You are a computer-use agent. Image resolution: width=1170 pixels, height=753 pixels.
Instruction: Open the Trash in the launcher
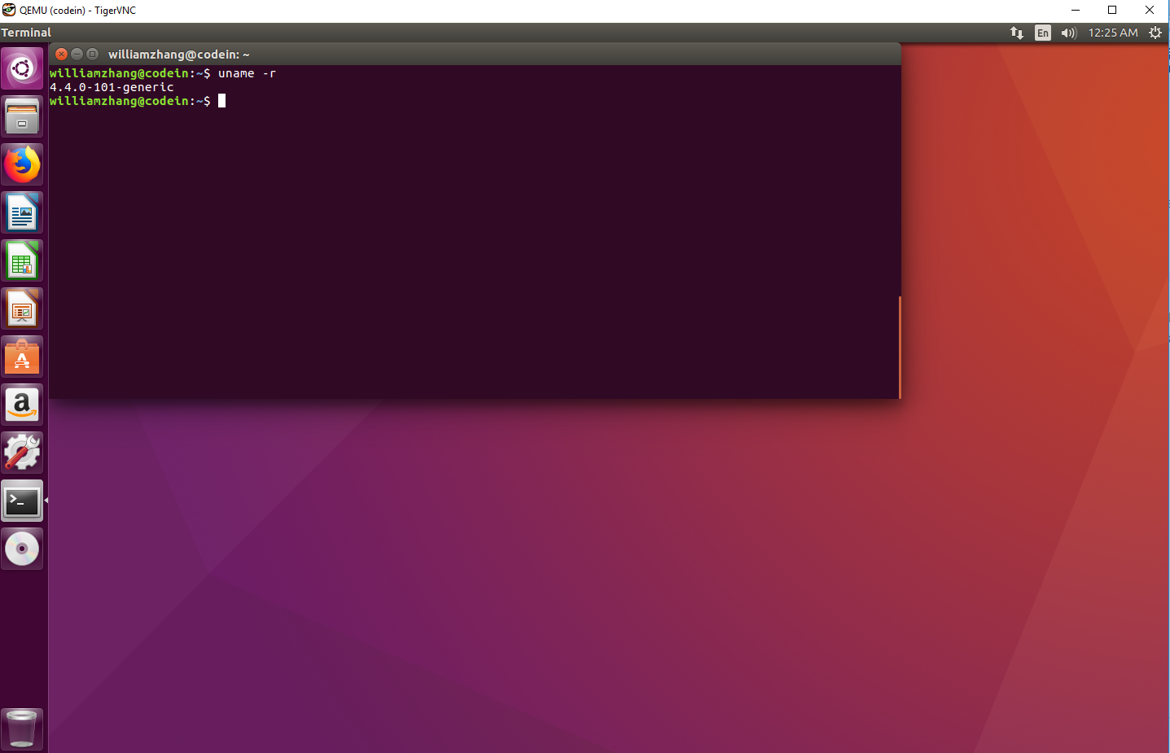(22, 729)
